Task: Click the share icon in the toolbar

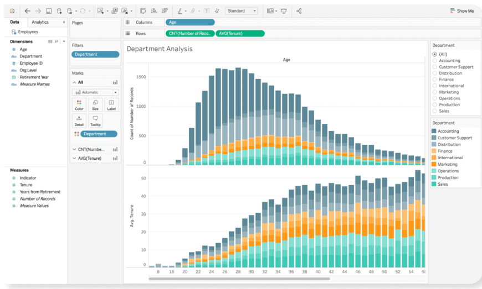Action: tap(299, 11)
